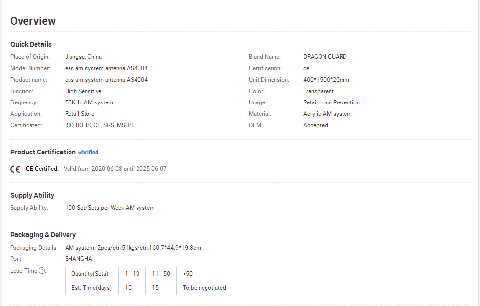480x306 pixels.
Task: Click the SHANGHAI port value
Action: click(x=79, y=259)
